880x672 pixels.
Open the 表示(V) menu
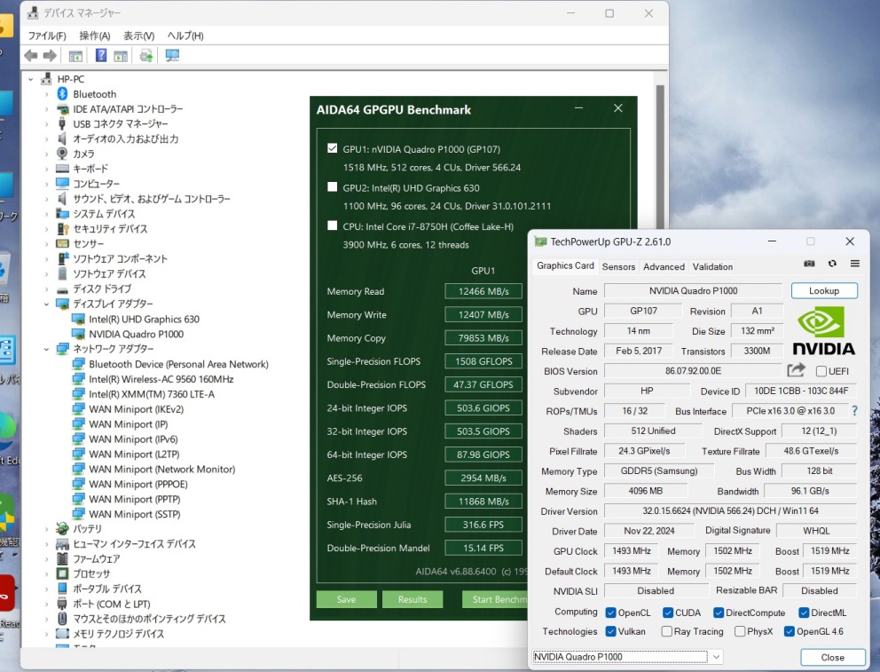coord(138,36)
